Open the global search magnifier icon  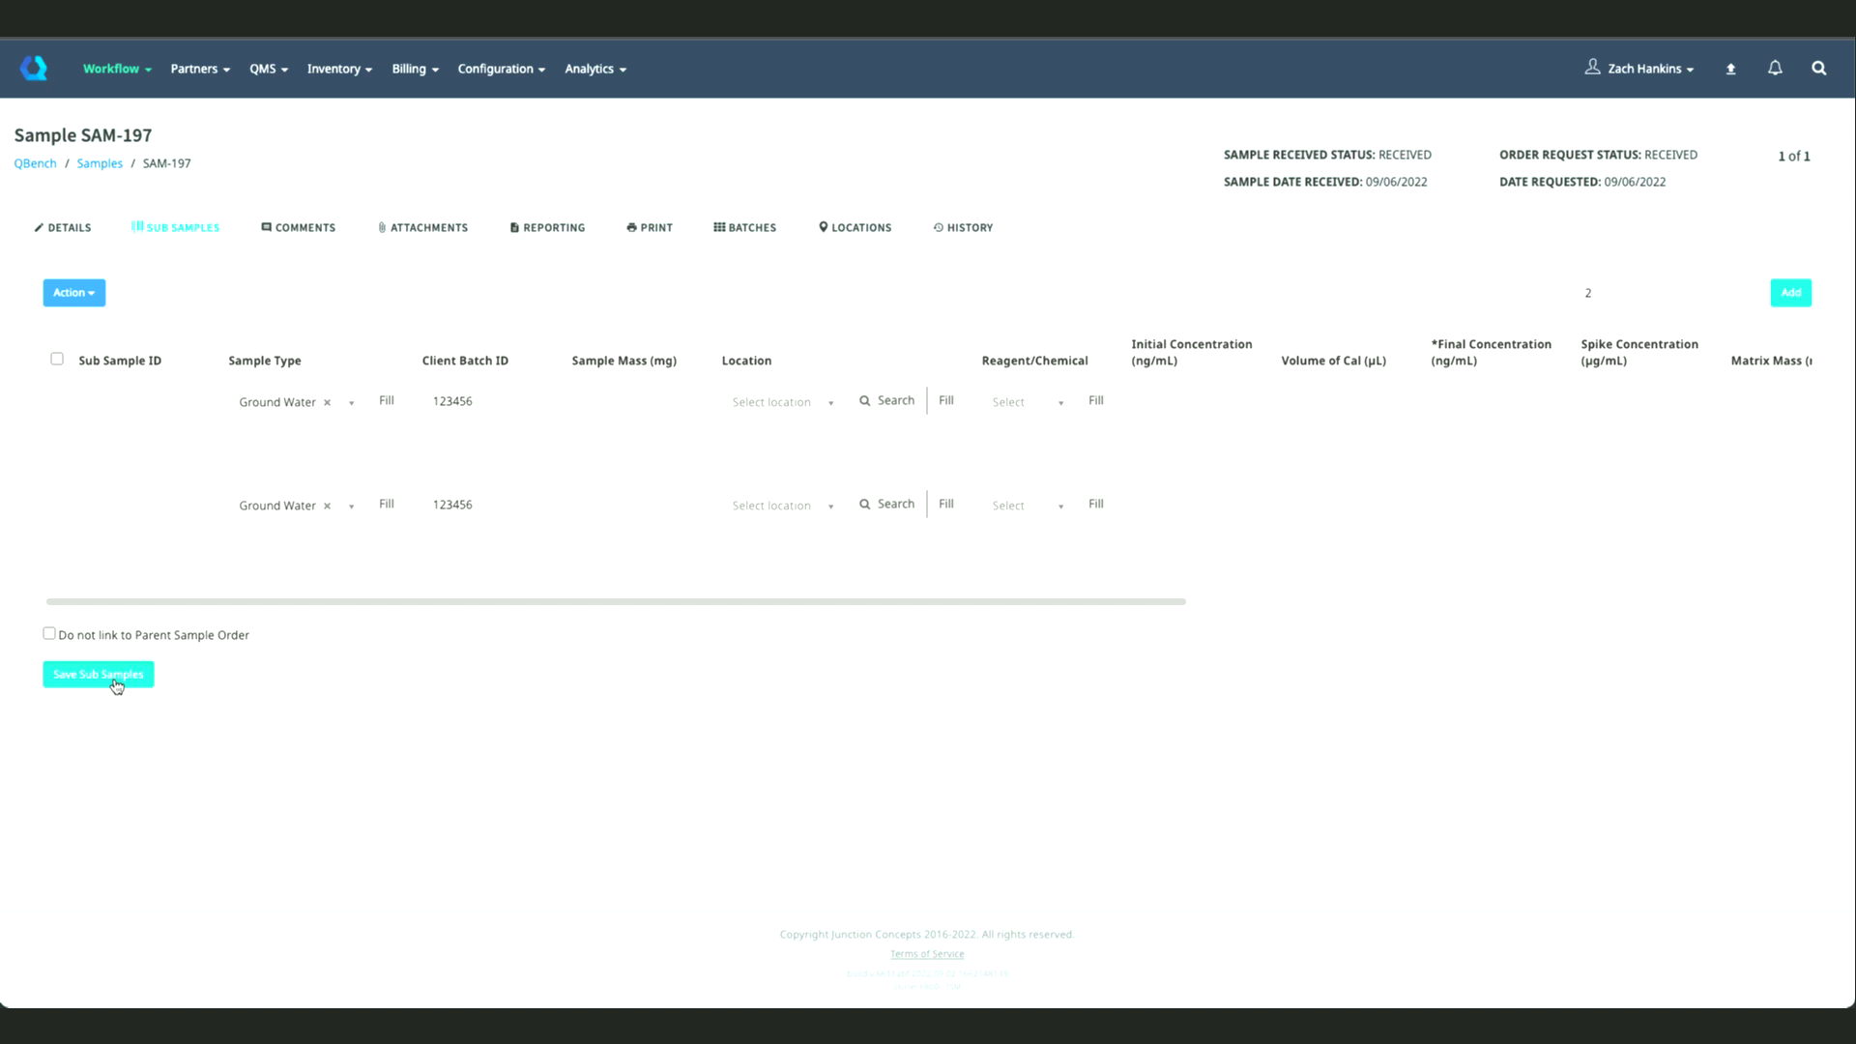(x=1818, y=68)
